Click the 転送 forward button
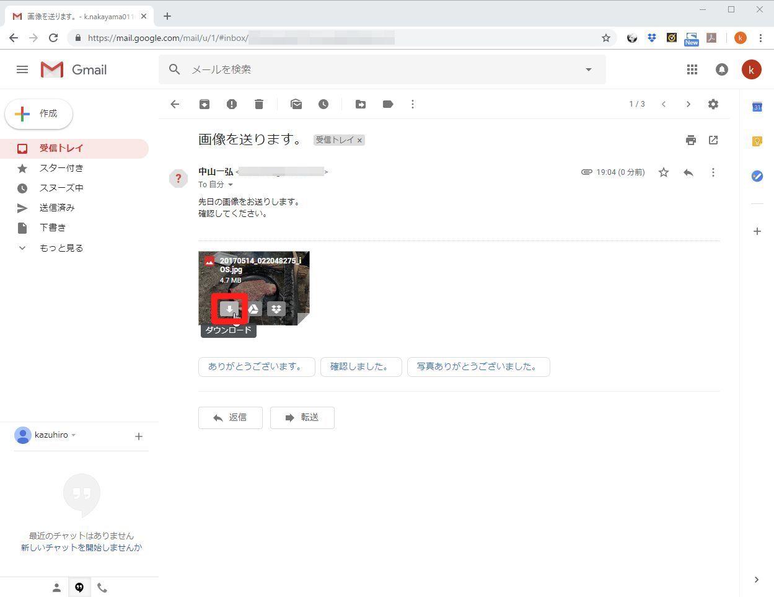The height and width of the screenshot is (597, 774). [x=302, y=418]
